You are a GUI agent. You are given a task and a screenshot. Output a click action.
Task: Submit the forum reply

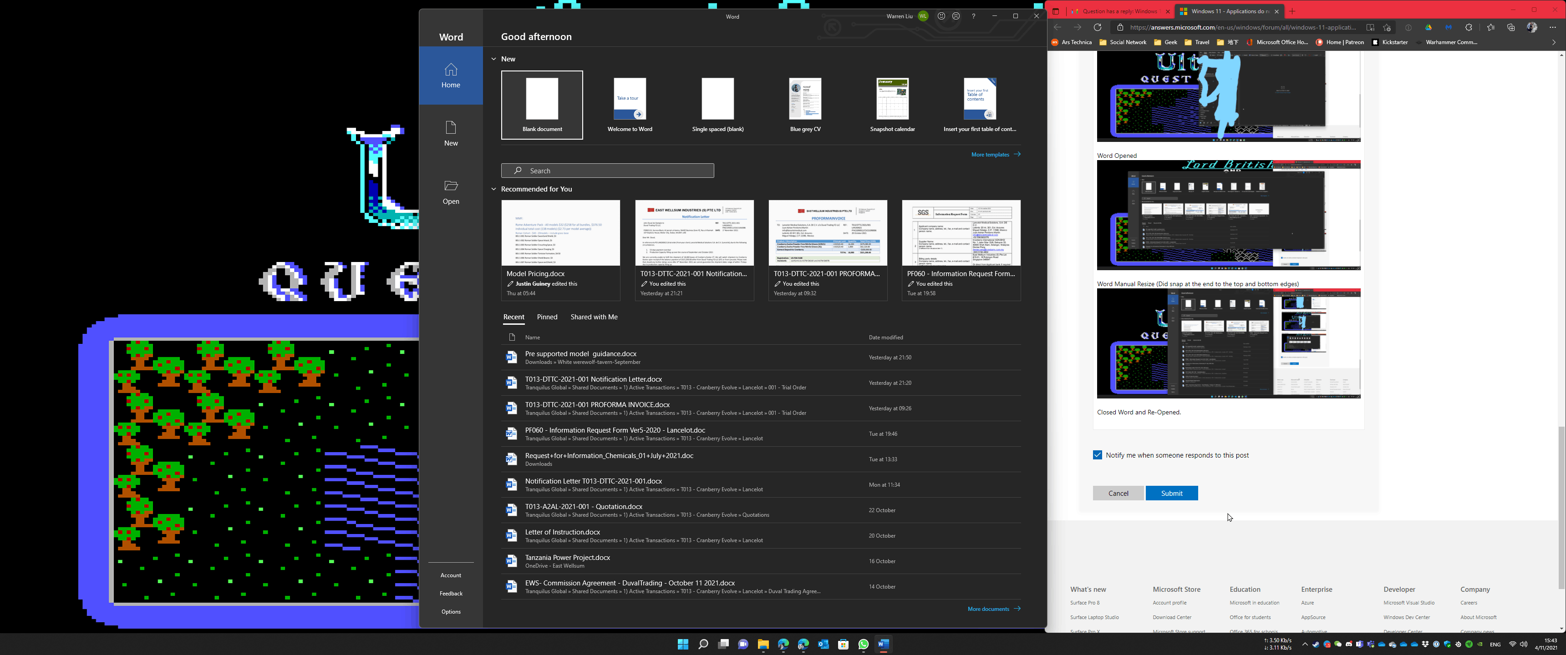(1171, 494)
